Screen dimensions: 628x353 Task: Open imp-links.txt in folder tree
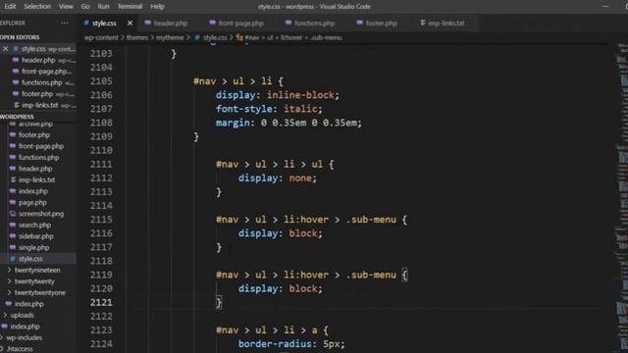38,179
